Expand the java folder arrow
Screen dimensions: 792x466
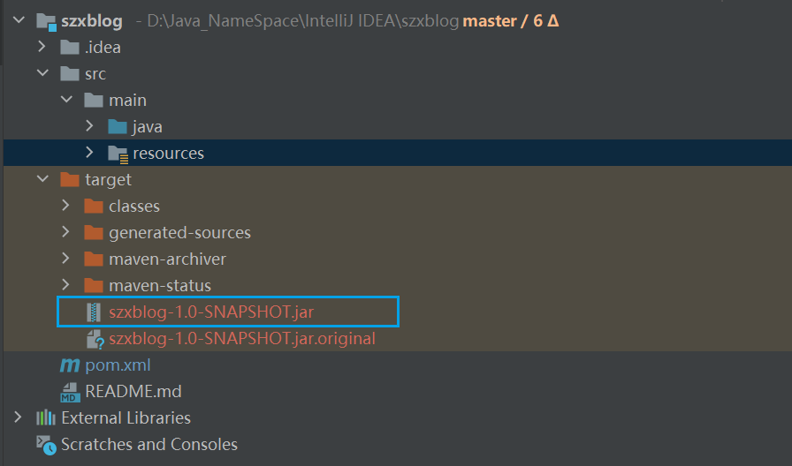coord(89,126)
